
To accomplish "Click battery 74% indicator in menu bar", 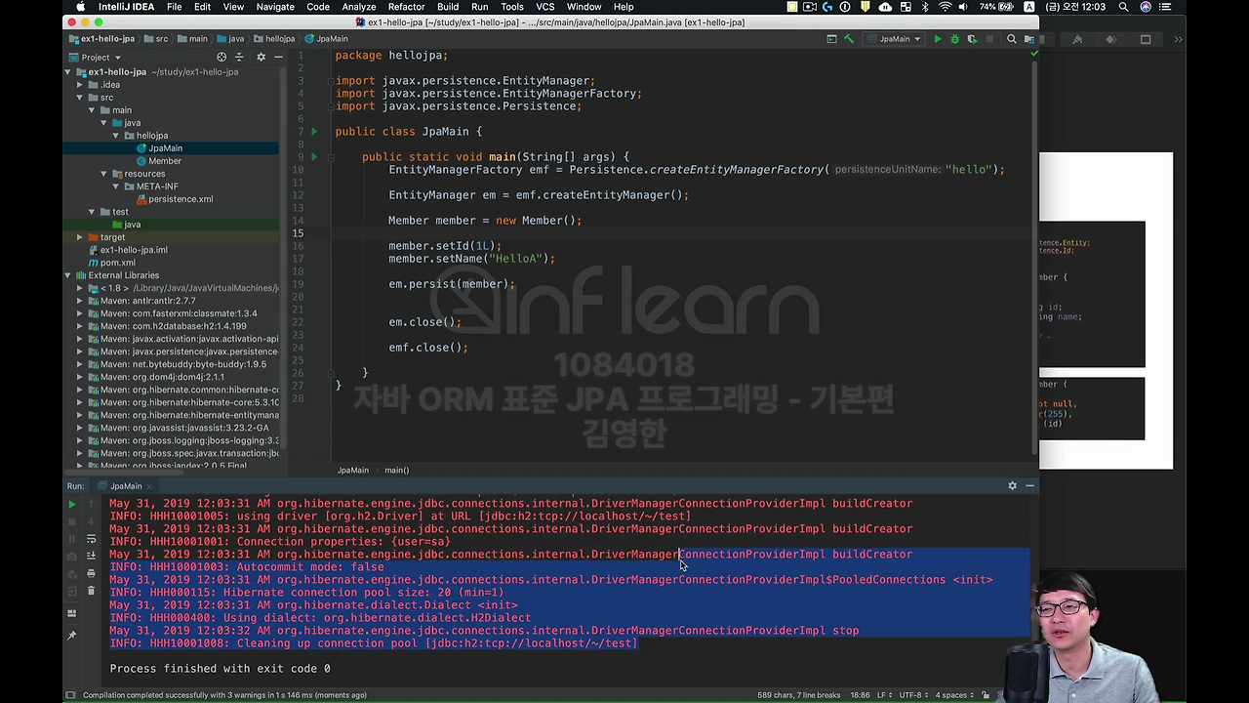I will [x=996, y=7].
